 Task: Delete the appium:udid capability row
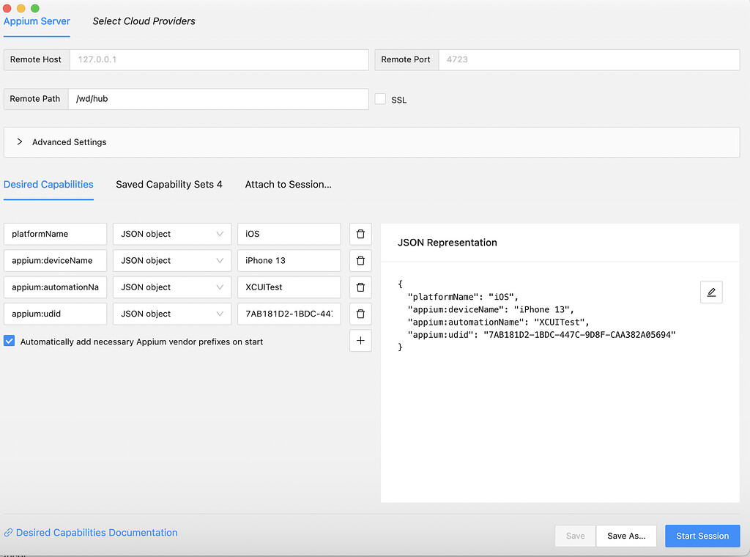[x=360, y=314]
